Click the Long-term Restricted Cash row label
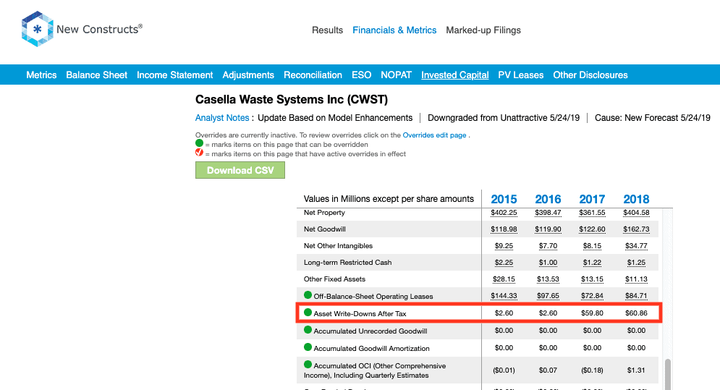Screen dimensions: 720x390 tap(347, 263)
